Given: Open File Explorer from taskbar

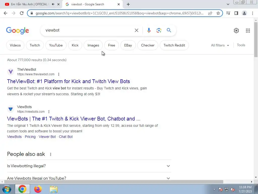Looking at the screenshot, I should tap(54, 189).
